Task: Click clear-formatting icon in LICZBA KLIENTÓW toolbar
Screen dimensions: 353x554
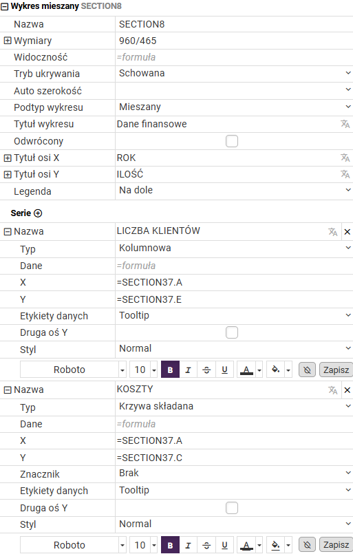Action: pos(307,370)
